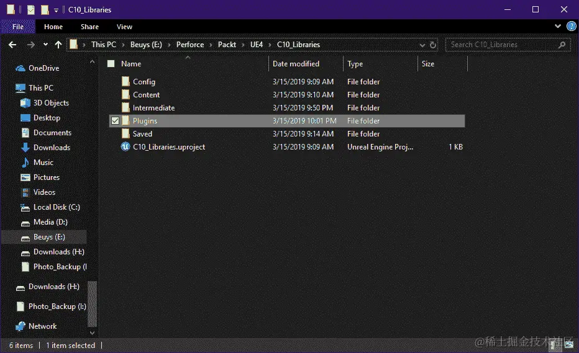
Task: Sort by Size column header
Action: (428, 63)
